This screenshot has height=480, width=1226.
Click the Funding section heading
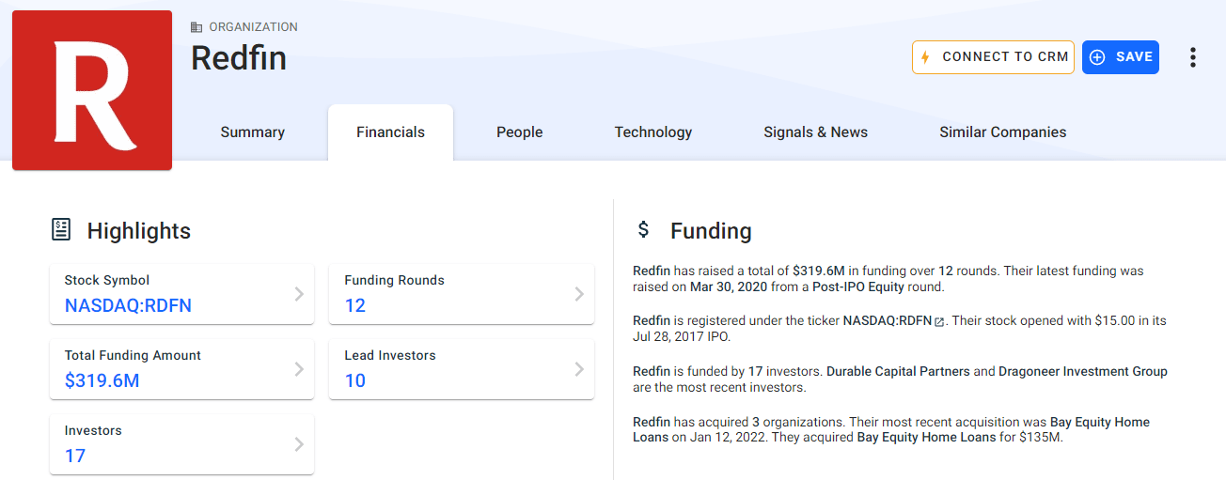[711, 231]
